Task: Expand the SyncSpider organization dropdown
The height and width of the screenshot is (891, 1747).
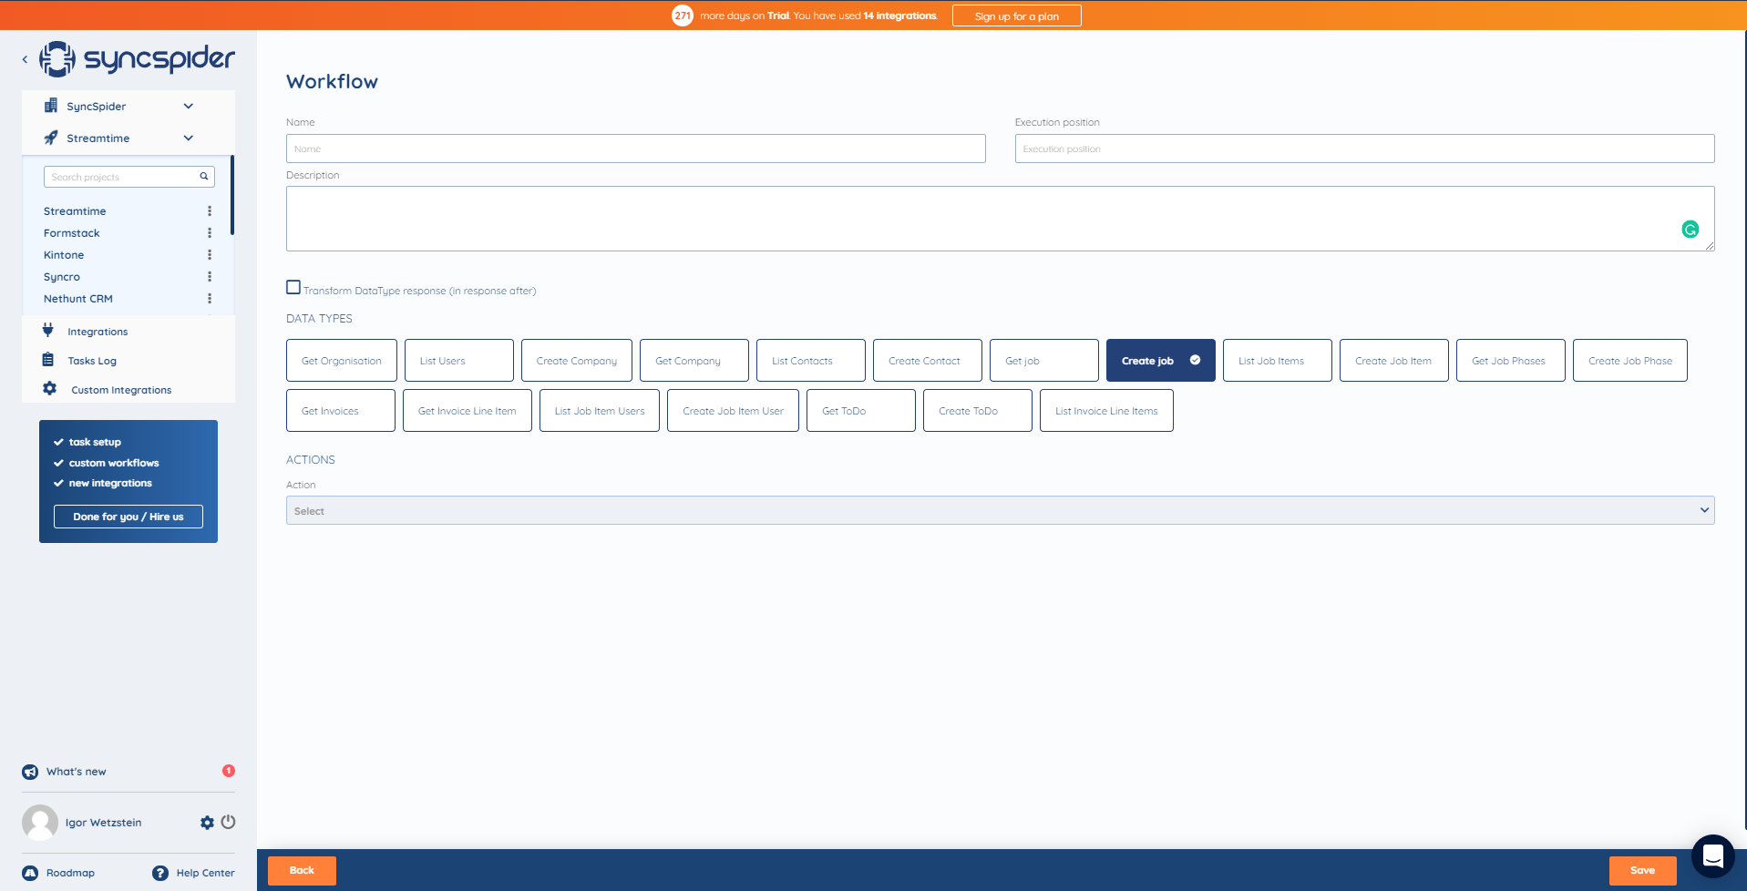Action: (x=189, y=106)
